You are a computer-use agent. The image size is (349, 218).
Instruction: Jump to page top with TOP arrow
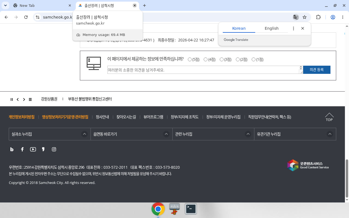pos(329,117)
